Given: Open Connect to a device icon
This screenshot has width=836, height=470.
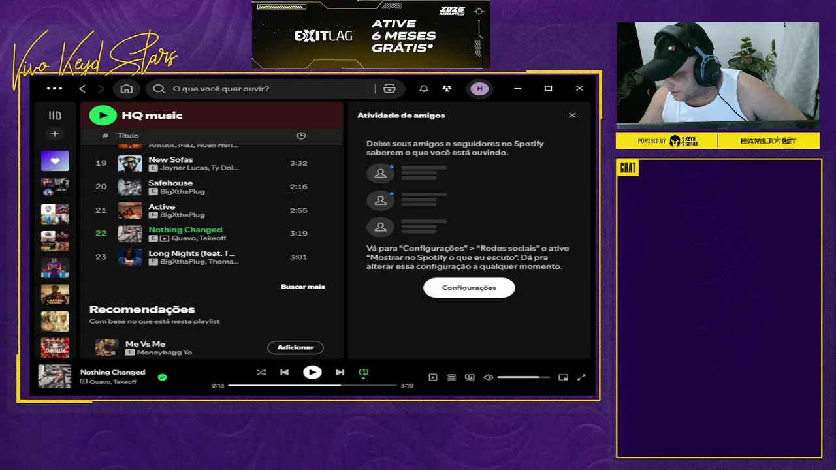Looking at the screenshot, I should click(470, 377).
